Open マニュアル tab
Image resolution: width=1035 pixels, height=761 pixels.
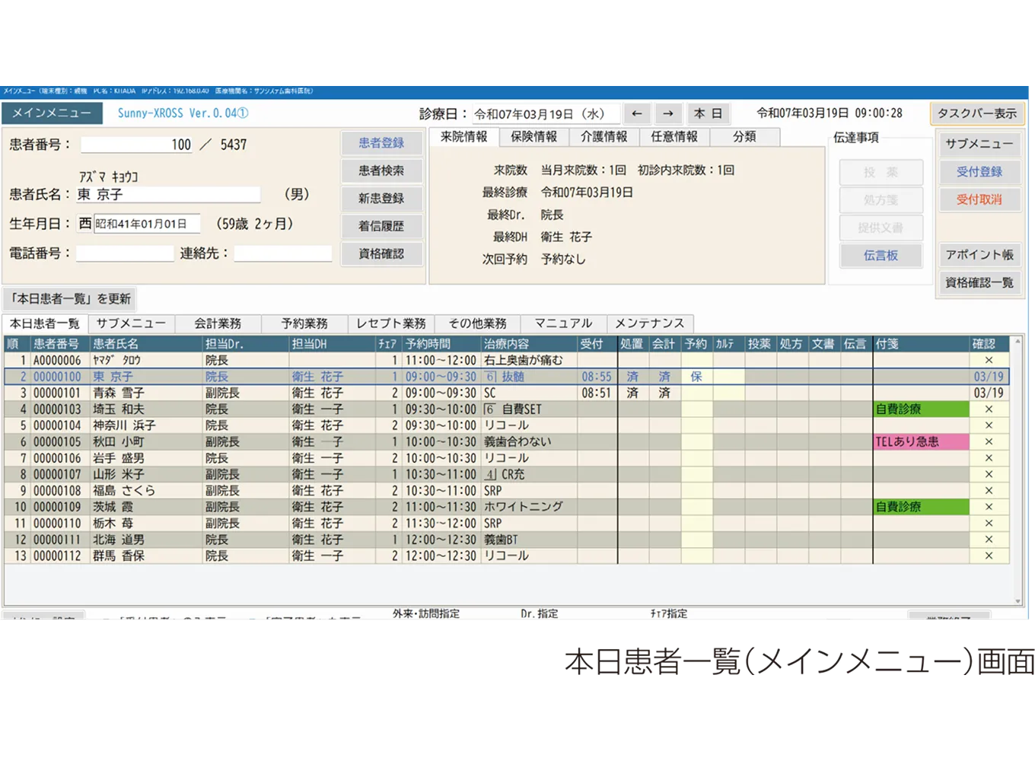click(563, 323)
